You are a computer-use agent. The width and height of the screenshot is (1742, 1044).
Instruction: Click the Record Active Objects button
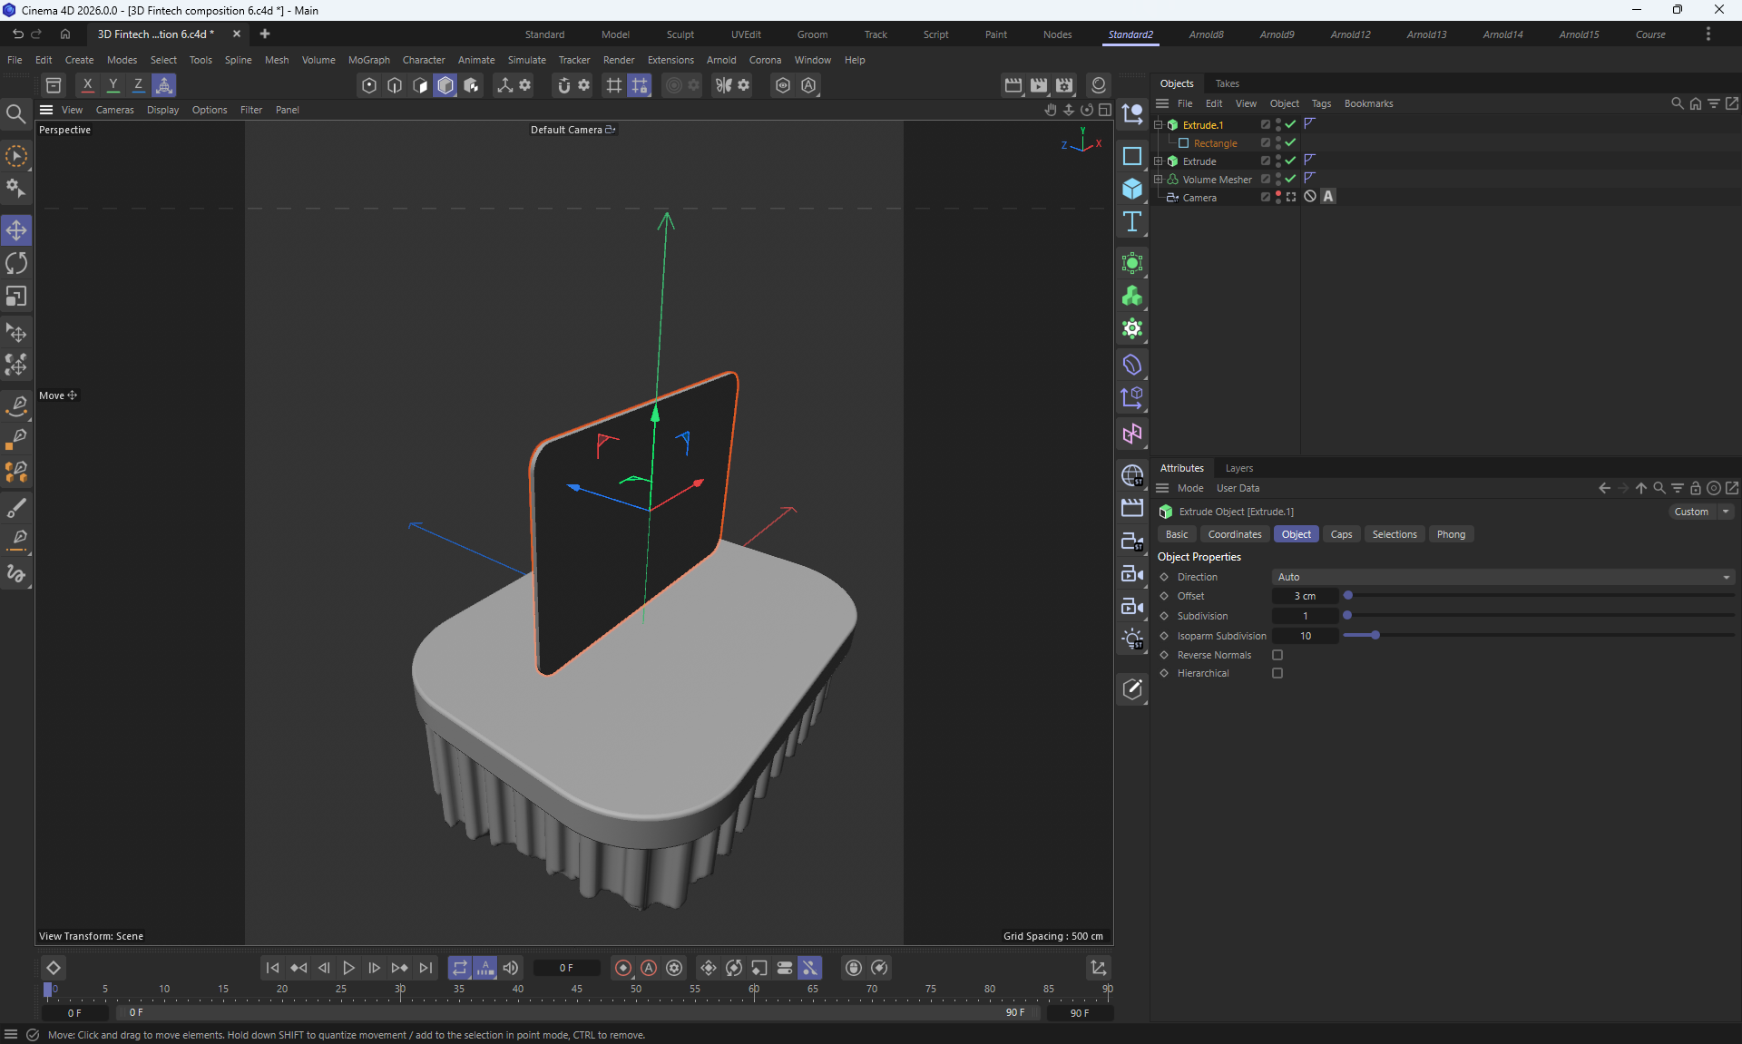pos(623,968)
